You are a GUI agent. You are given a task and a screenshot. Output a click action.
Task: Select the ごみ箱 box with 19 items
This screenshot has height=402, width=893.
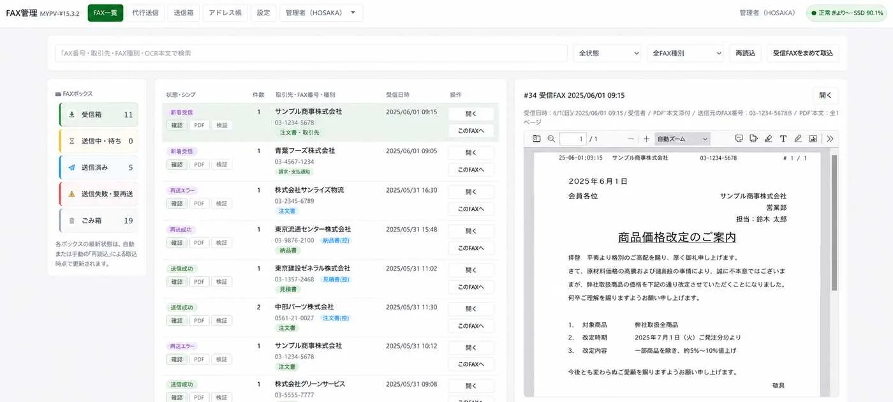coord(98,220)
